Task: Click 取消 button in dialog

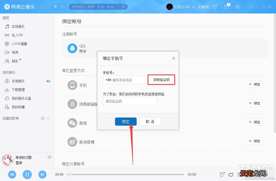Action: [x=150, y=122]
